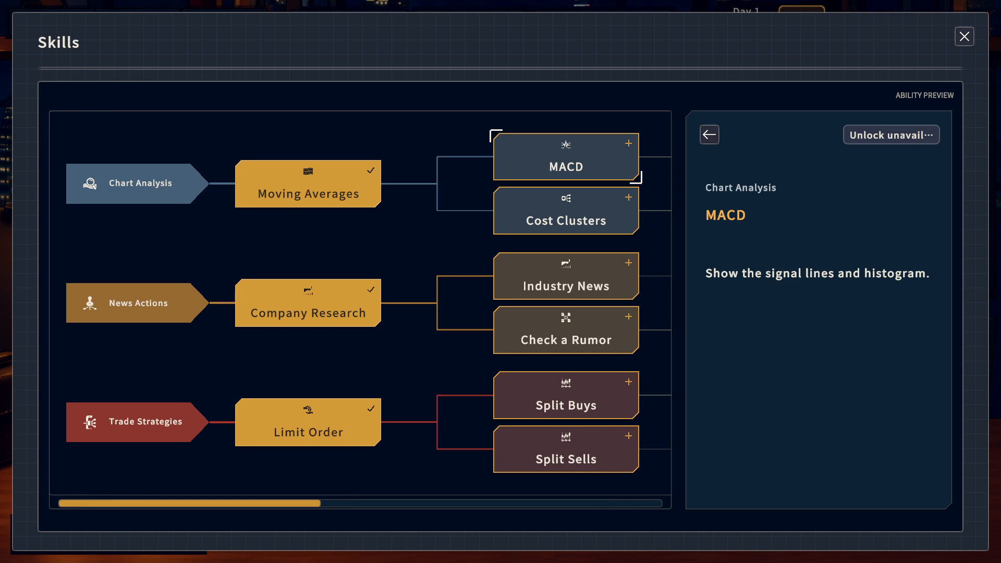1001x563 pixels.
Task: Add the MACD skill with plus
Action: (628, 143)
